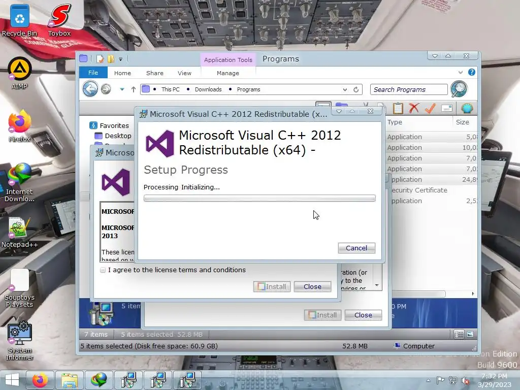This screenshot has height=390, width=520.
Task: Open Internet Download Manager taskbar icon
Action: [99, 380]
